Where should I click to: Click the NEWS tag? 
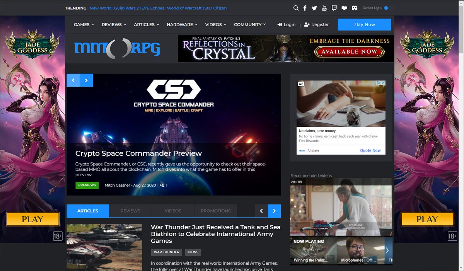coord(193,252)
